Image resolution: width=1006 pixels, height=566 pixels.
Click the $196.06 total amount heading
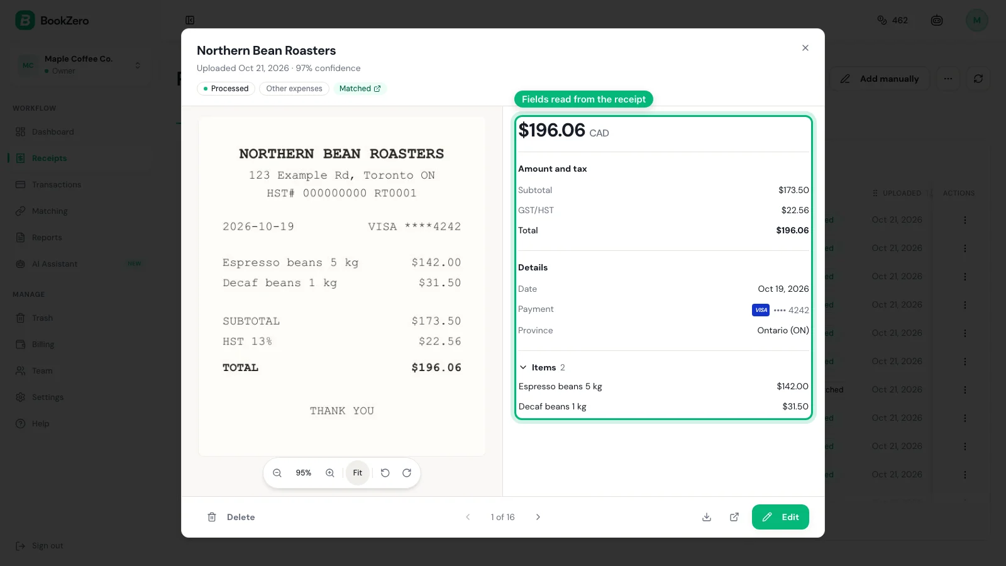[x=552, y=130]
